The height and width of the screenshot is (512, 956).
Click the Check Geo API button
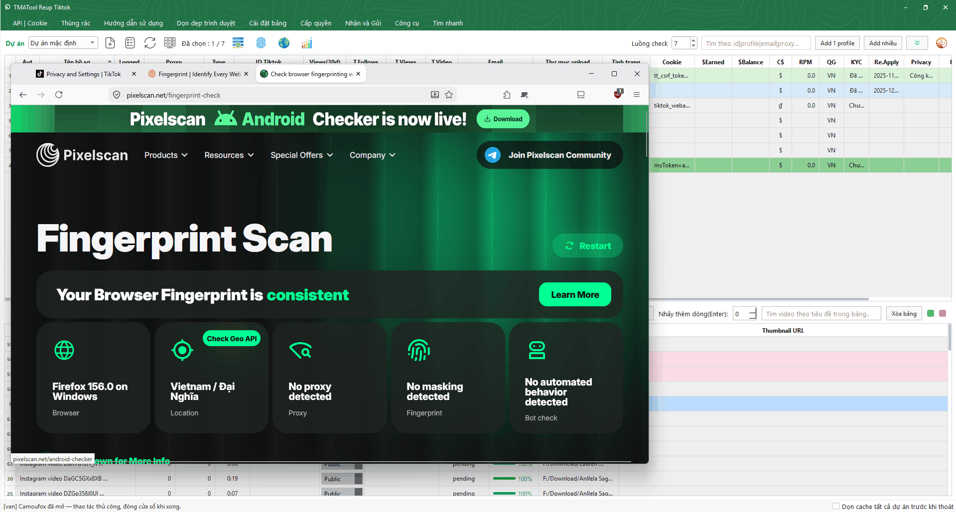[x=232, y=339]
